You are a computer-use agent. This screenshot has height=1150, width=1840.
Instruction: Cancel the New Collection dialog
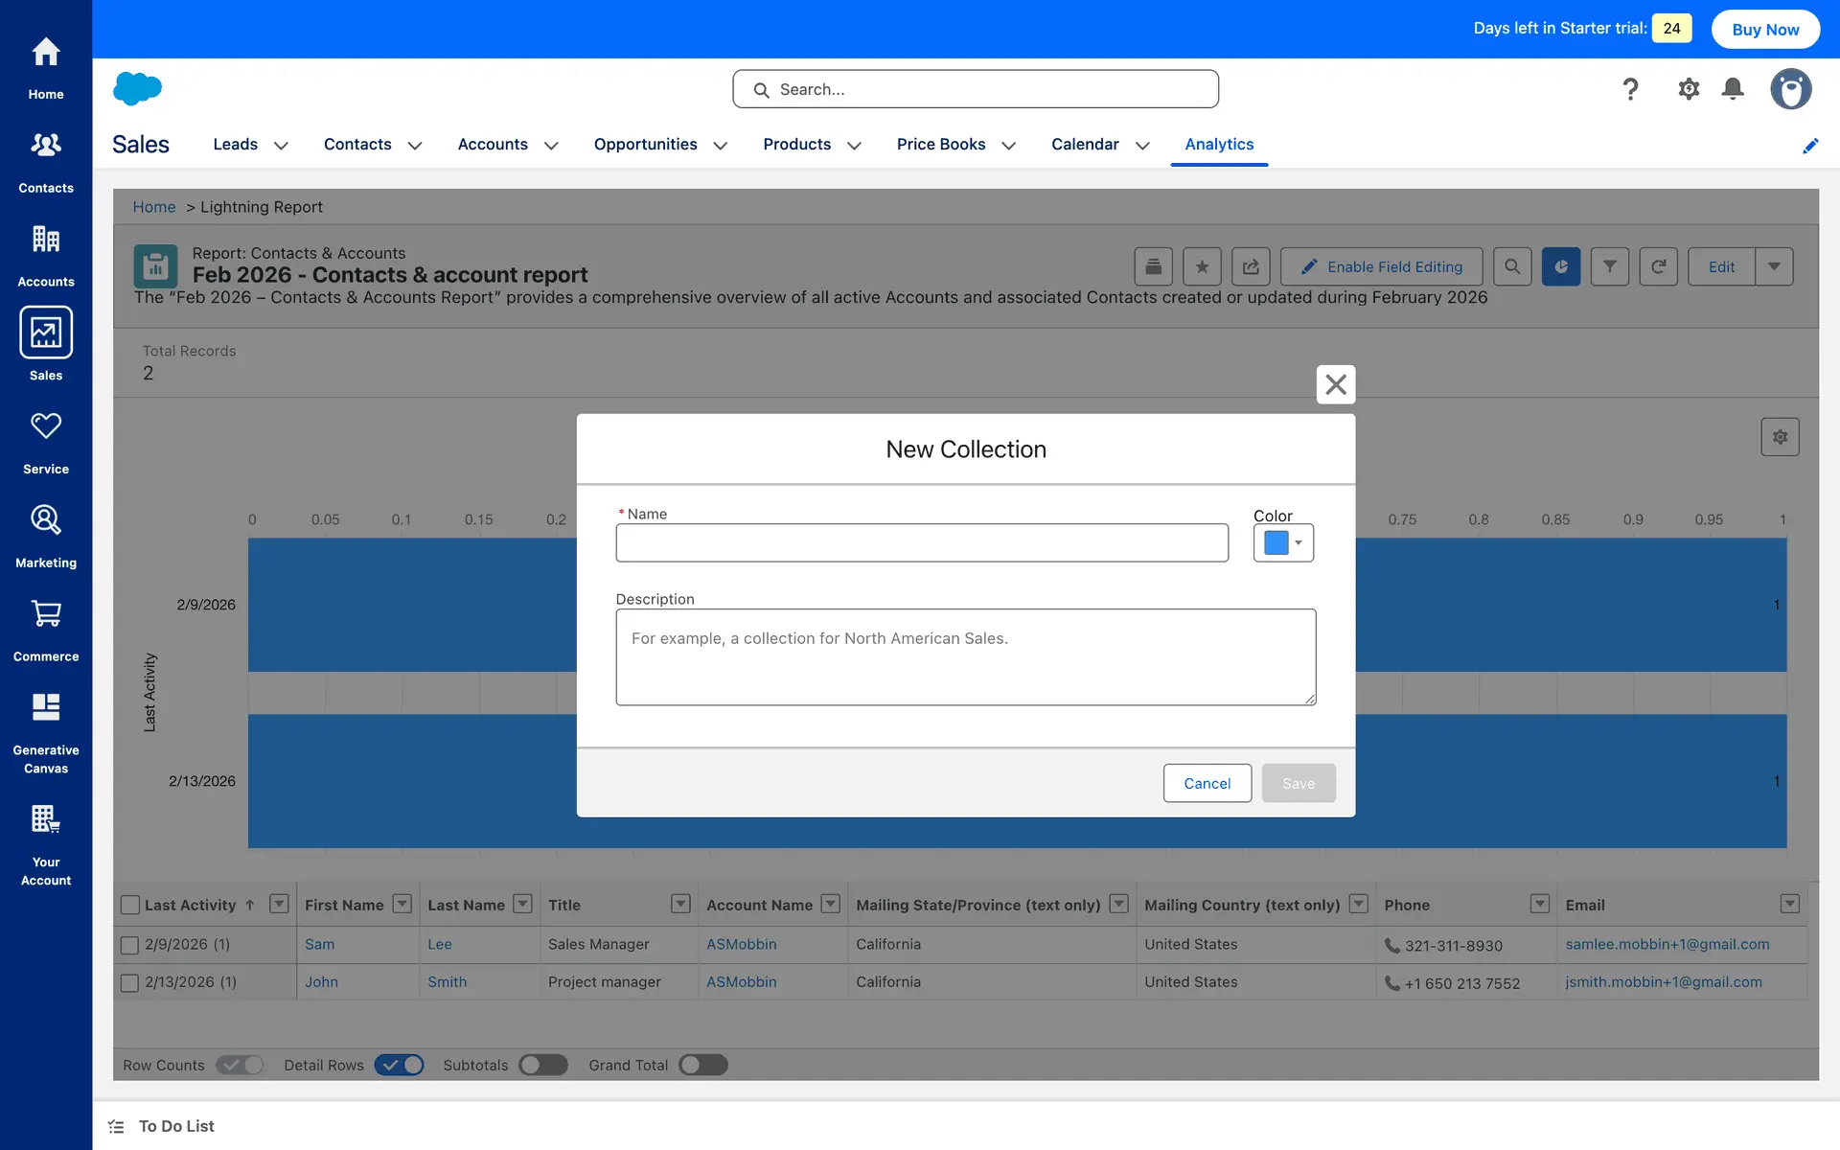tap(1207, 783)
